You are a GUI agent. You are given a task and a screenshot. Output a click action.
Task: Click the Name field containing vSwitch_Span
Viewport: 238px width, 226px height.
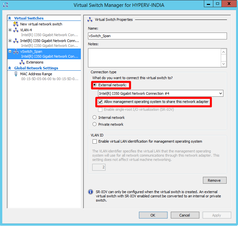click(157, 36)
